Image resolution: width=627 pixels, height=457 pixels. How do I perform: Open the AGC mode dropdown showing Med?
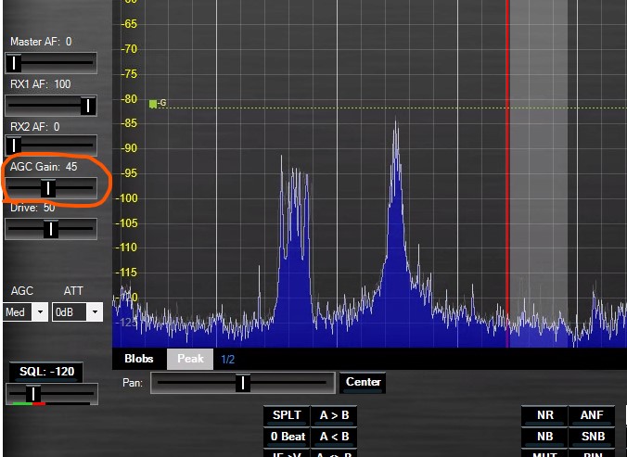click(x=25, y=312)
